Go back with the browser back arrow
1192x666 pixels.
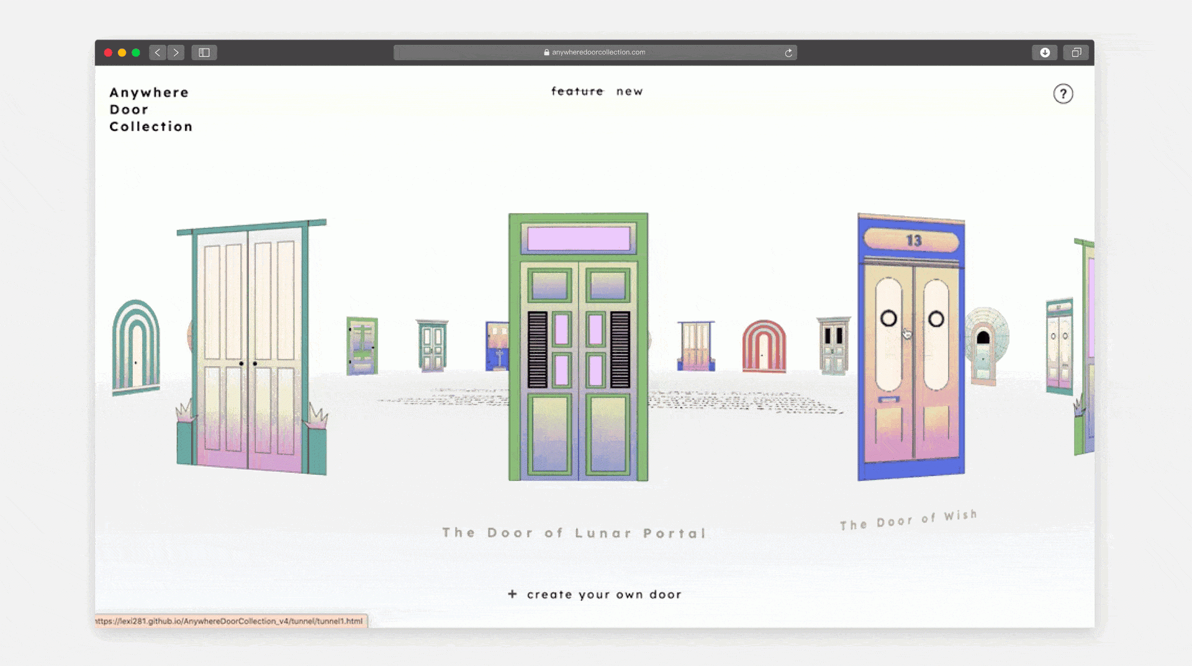point(158,53)
